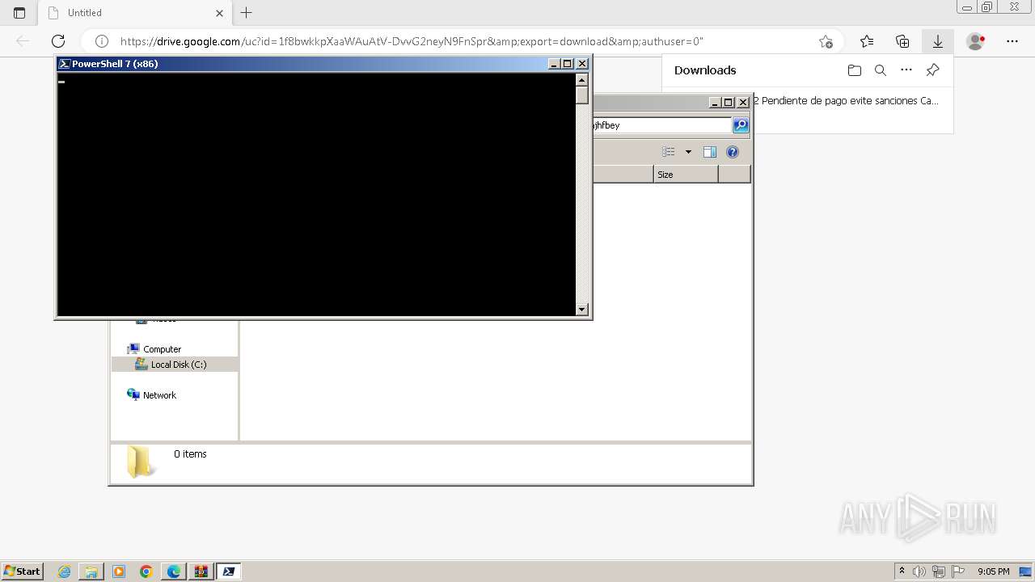Screen dimensions: 1035x582
Task: Change view icon in Explorer toolbar
Action: click(668, 152)
